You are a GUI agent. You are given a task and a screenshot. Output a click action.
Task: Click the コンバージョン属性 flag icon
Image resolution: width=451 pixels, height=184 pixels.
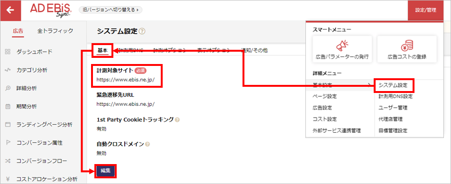[8, 143]
